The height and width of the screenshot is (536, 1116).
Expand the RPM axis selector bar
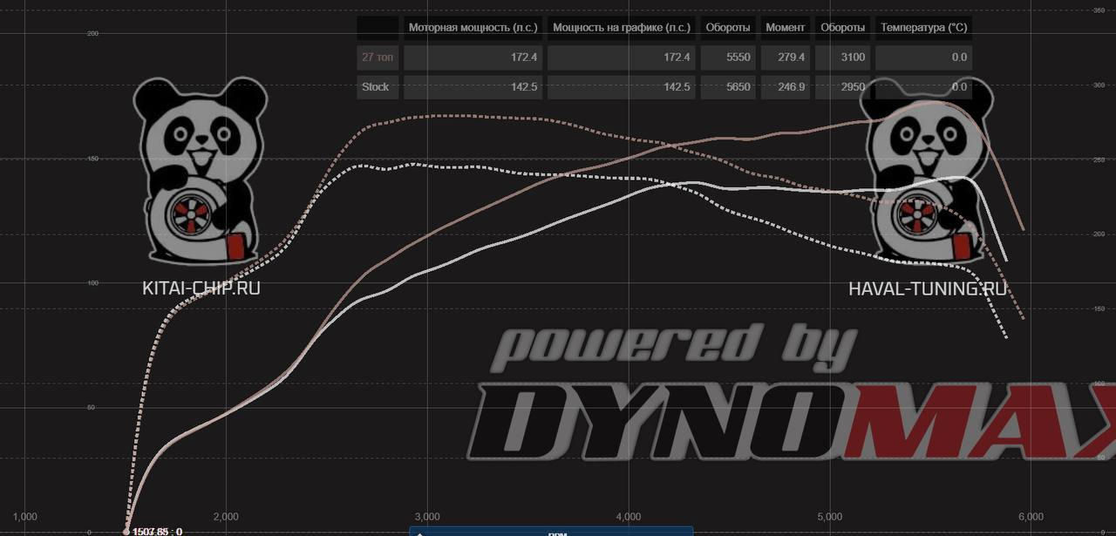pos(551,532)
